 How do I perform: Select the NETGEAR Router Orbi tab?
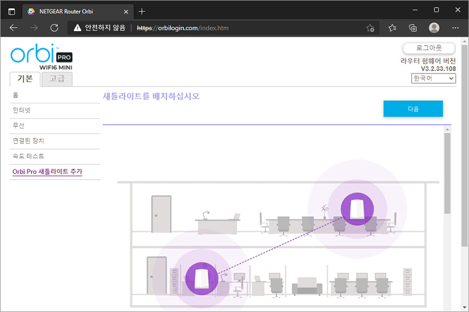click(78, 11)
